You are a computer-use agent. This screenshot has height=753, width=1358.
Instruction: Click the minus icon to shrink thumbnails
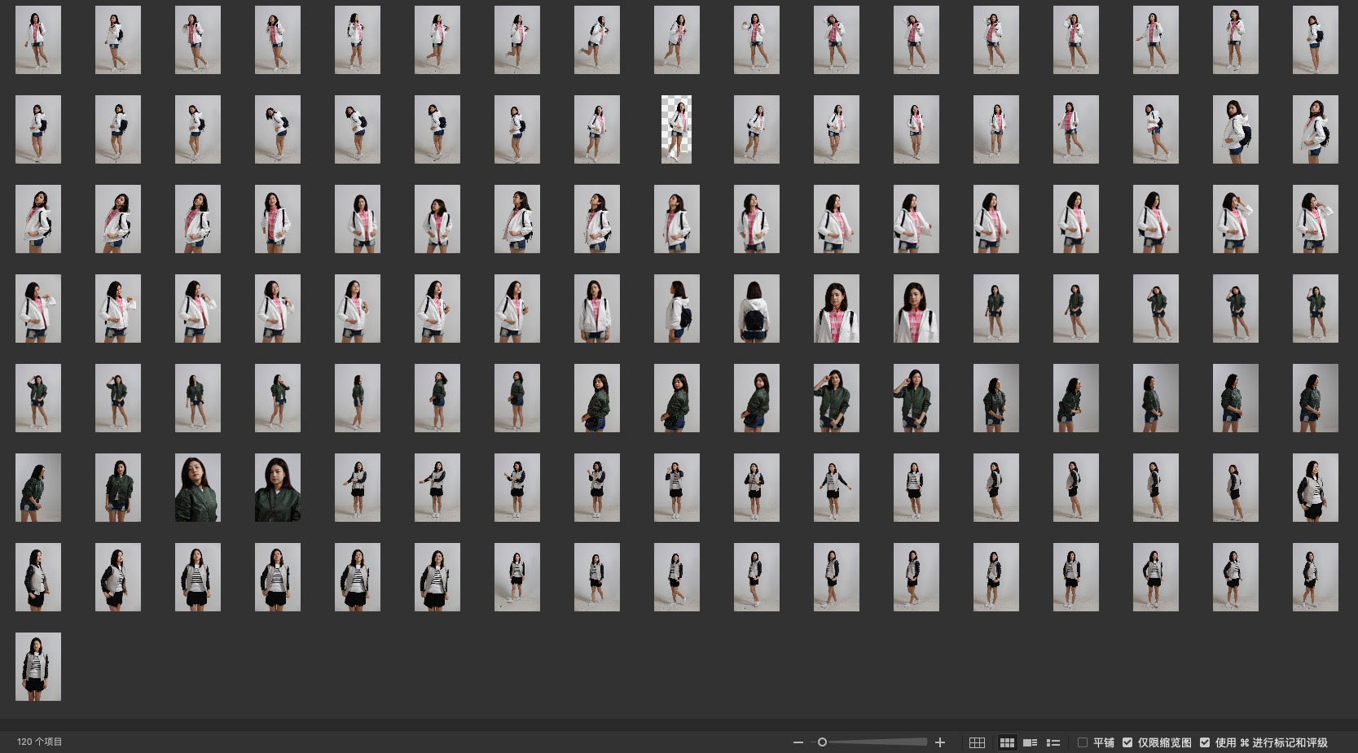pos(798,742)
